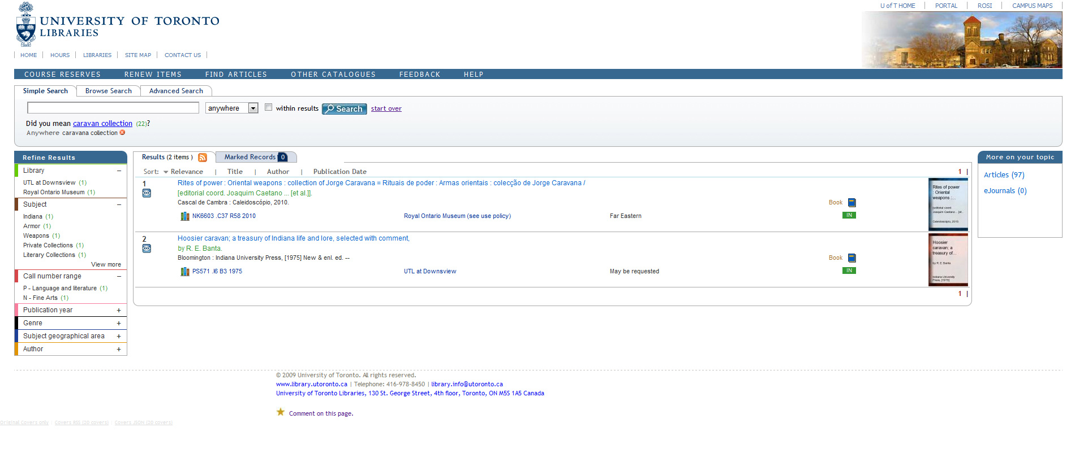Click the eye icon under result 2

pos(147,248)
